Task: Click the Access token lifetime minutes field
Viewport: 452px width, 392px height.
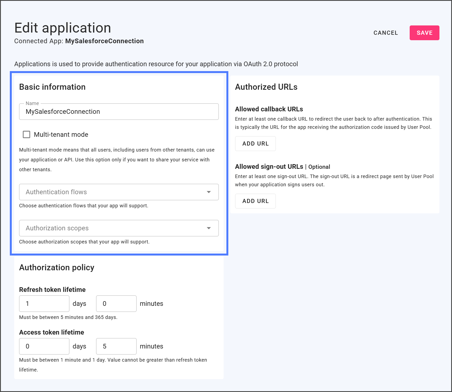Action: pyautogui.click(x=116, y=346)
